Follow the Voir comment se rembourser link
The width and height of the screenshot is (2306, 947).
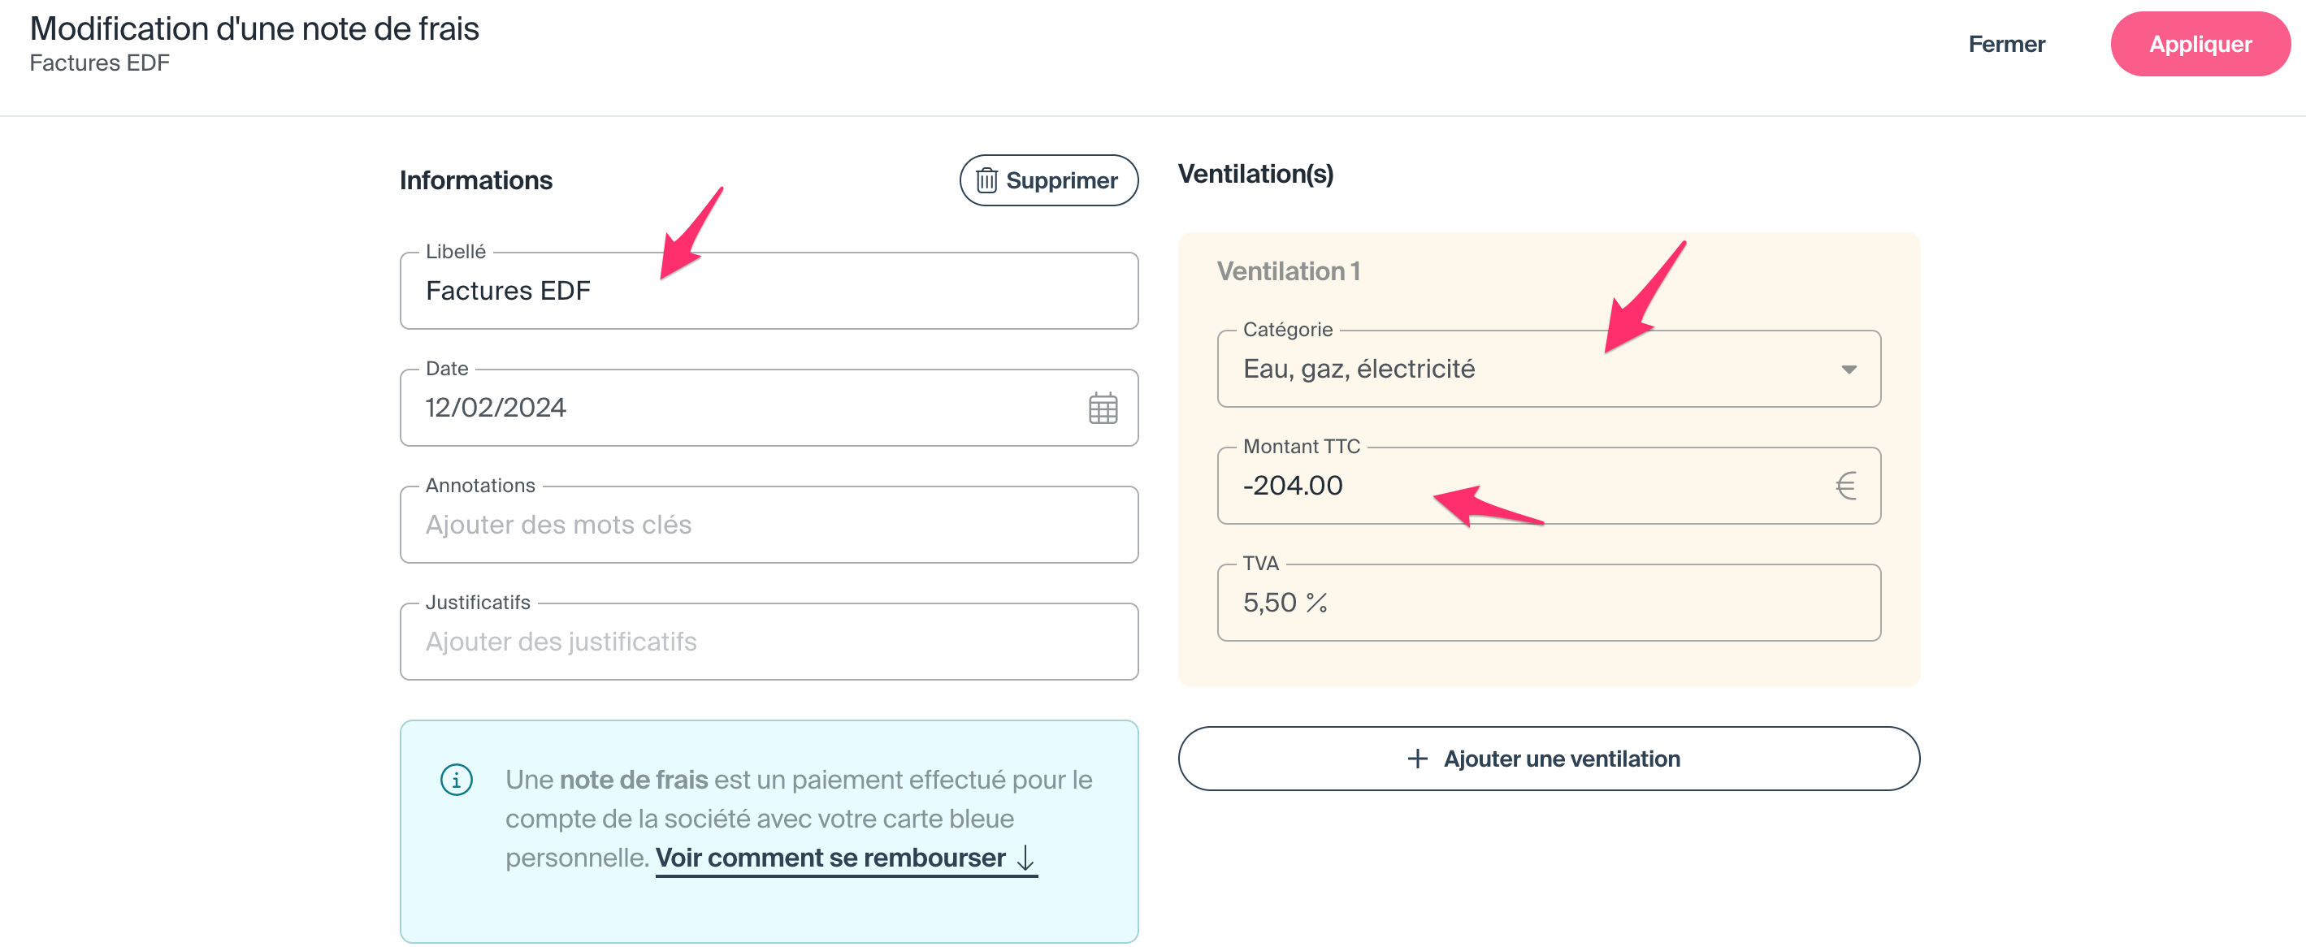[x=830, y=858]
